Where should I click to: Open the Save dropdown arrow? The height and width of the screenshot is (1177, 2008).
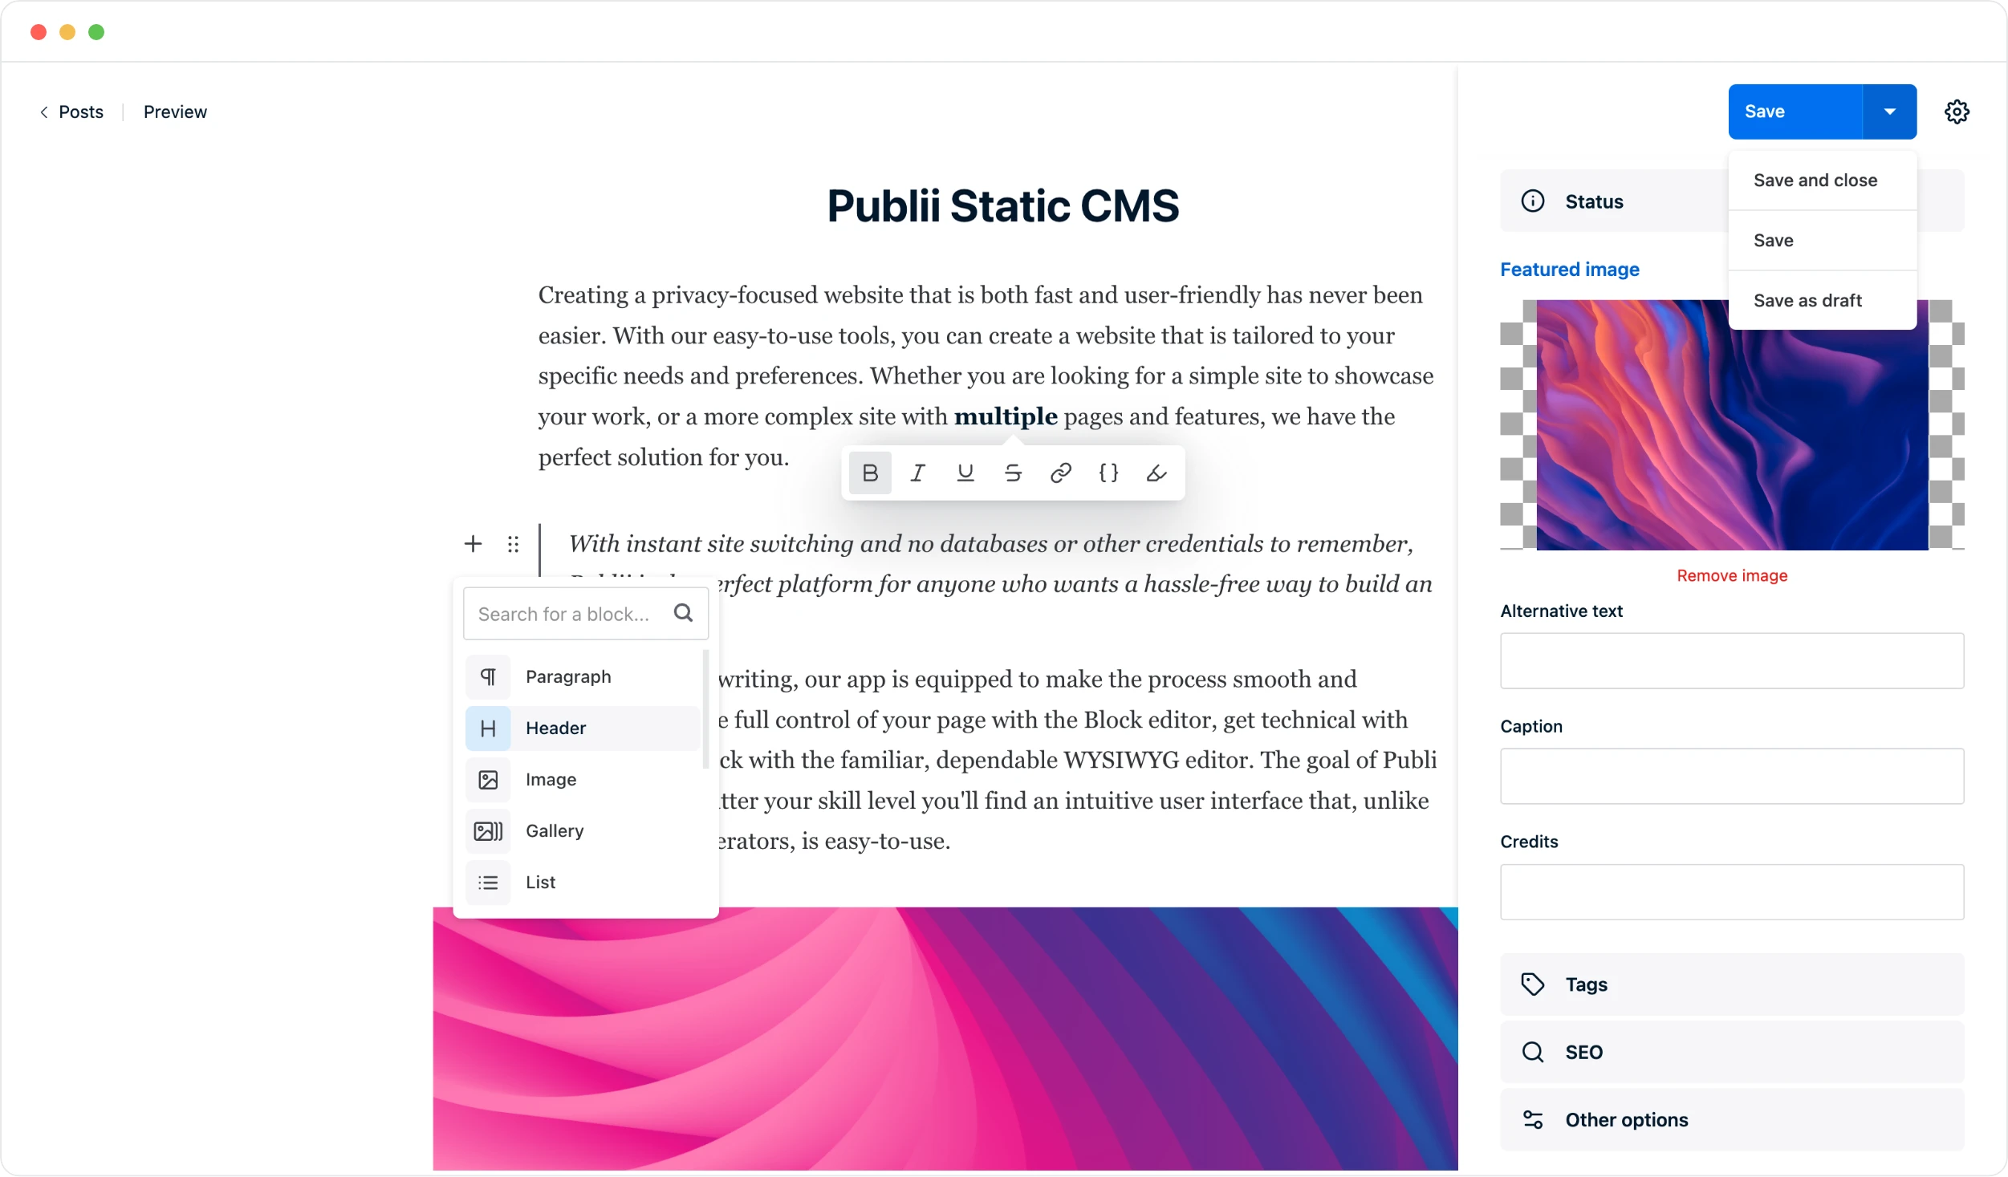[x=1892, y=111]
